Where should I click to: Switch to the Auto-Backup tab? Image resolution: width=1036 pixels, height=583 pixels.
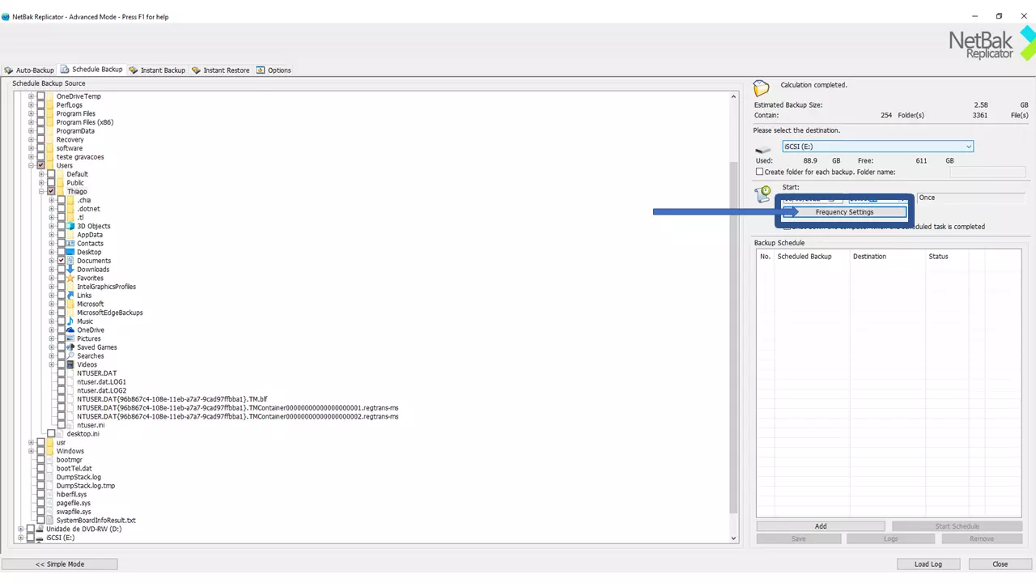pyautogui.click(x=30, y=70)
